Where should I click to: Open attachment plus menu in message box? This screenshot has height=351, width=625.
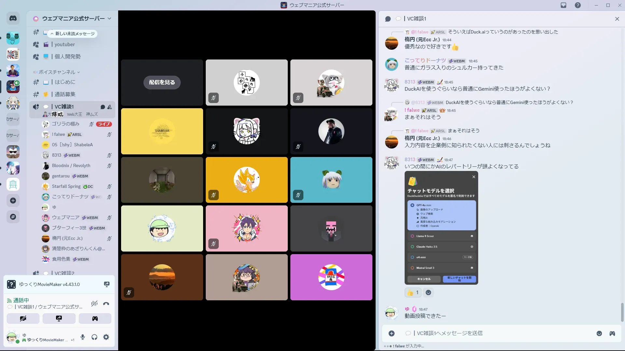[392, 333]
